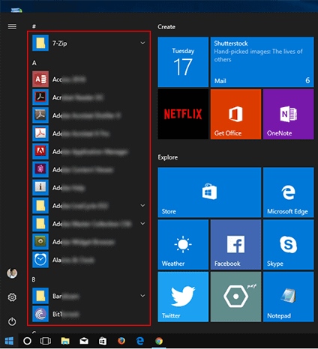
Task: Open the Facebook tile
Action: coord(235,245)
